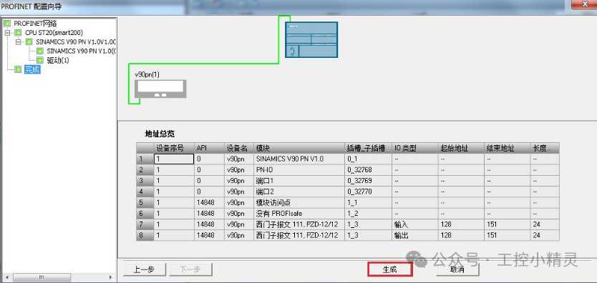Click the 起始地址 column header

pos(461,148)
